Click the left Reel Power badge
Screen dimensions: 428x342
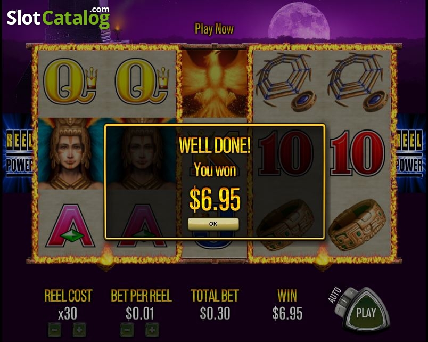[19, 153]
